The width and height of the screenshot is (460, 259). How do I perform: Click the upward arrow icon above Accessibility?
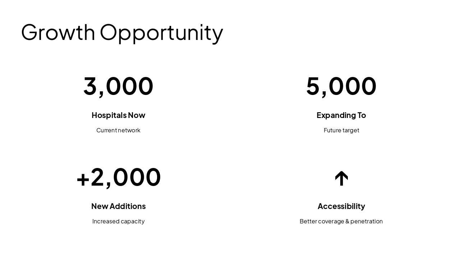(341, 178)
